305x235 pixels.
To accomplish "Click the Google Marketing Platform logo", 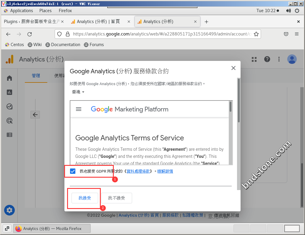I will (x=129, y=109).
